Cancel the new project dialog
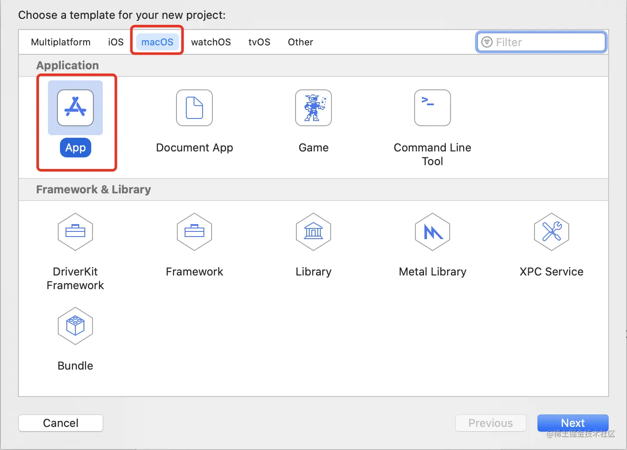627x450 pixels. point(61,423)
